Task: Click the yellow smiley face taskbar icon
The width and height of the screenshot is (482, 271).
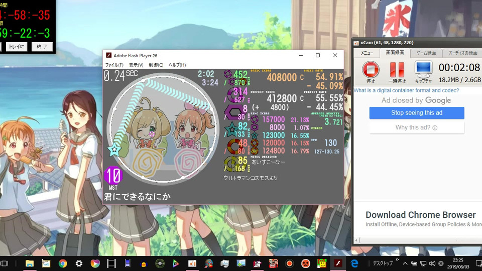Action: coord(322,263)
